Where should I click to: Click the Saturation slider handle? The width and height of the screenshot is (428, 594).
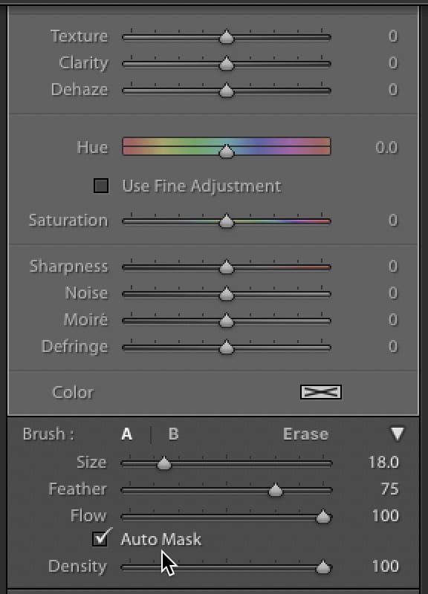(x=227, y=221)
